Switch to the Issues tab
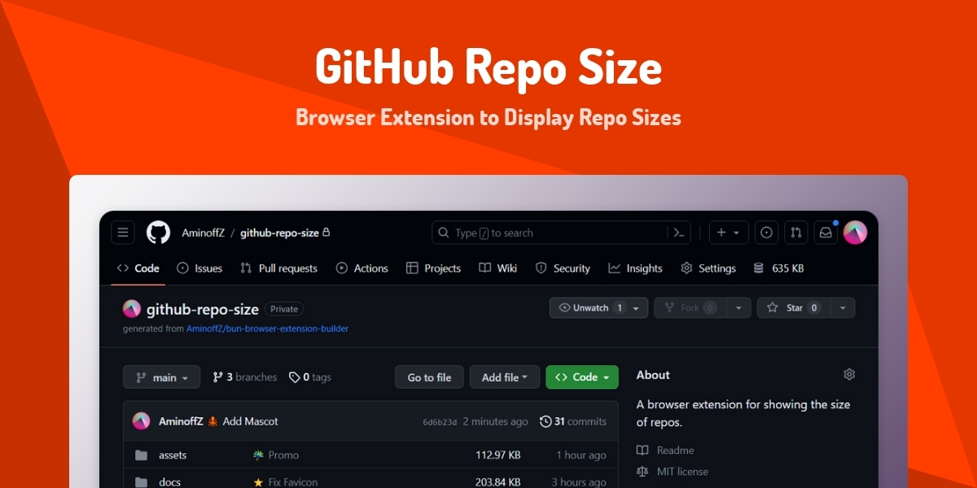 tap(199, 268)
